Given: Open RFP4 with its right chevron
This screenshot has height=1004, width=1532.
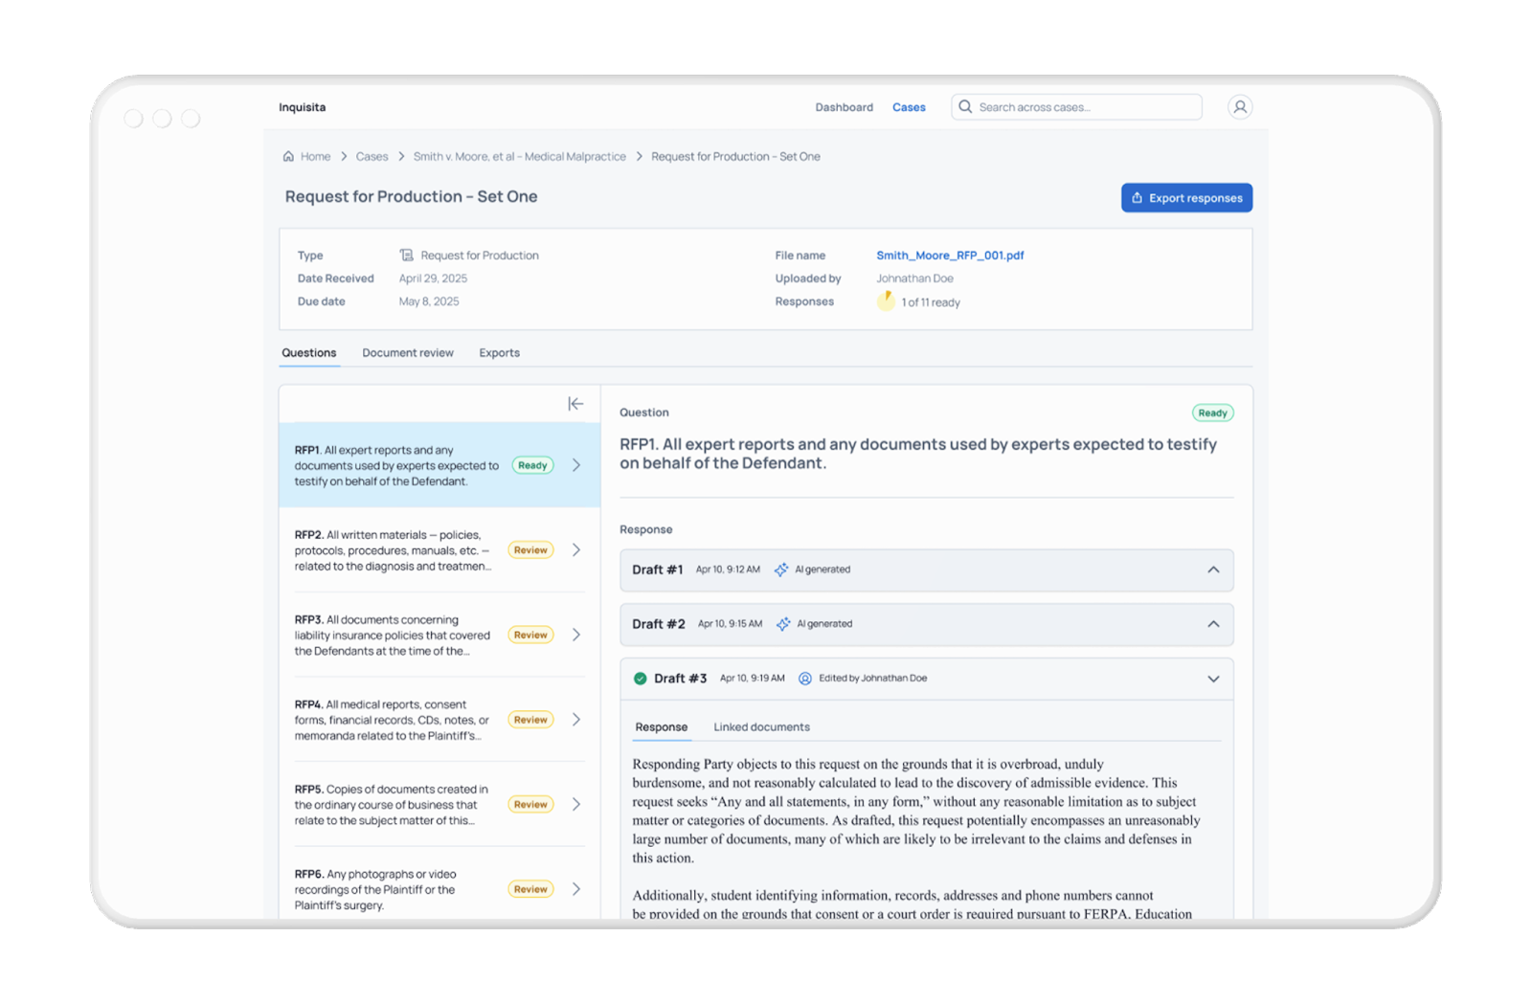Looking at the screenshot, I should [x=576, y=720].
